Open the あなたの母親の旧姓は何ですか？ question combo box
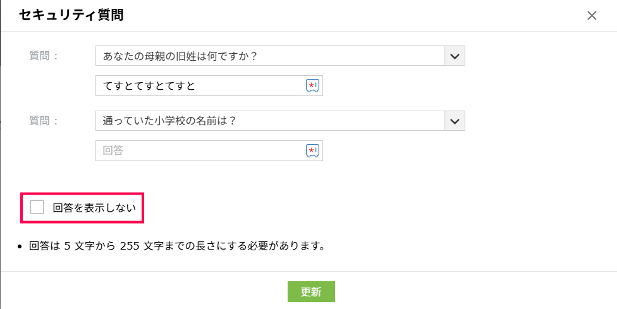Viewport: 617px width, 309px height. 269,56
